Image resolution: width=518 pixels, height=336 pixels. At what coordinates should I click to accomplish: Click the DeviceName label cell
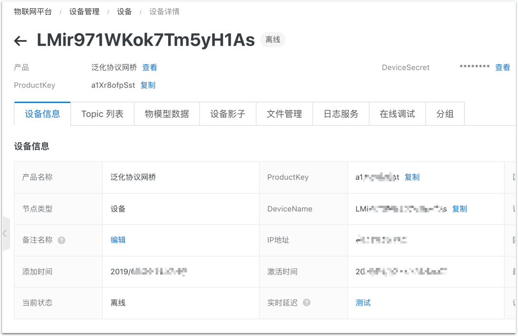point(303,209)
